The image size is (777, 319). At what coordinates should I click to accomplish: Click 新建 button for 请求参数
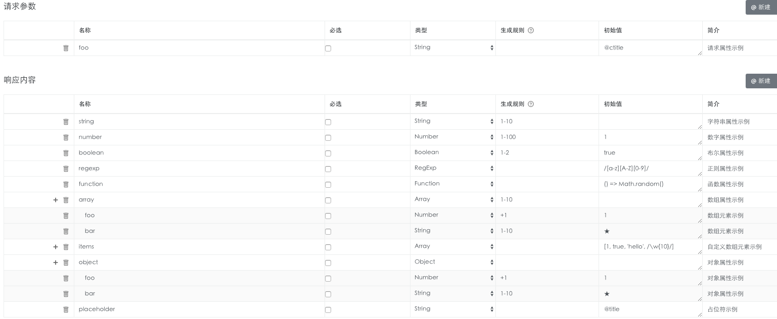761,7
